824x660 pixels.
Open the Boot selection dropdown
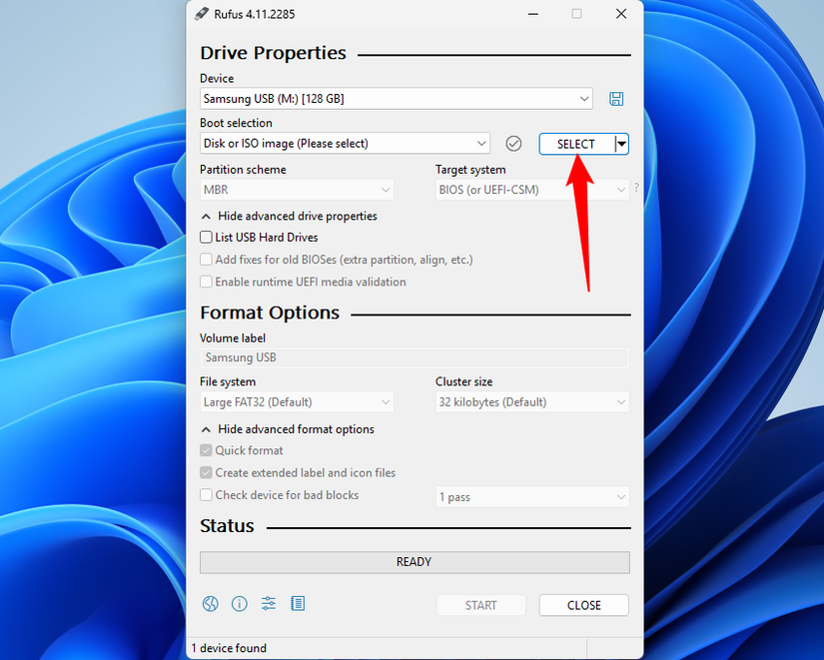pyautogui.click(x=345, y=143)
